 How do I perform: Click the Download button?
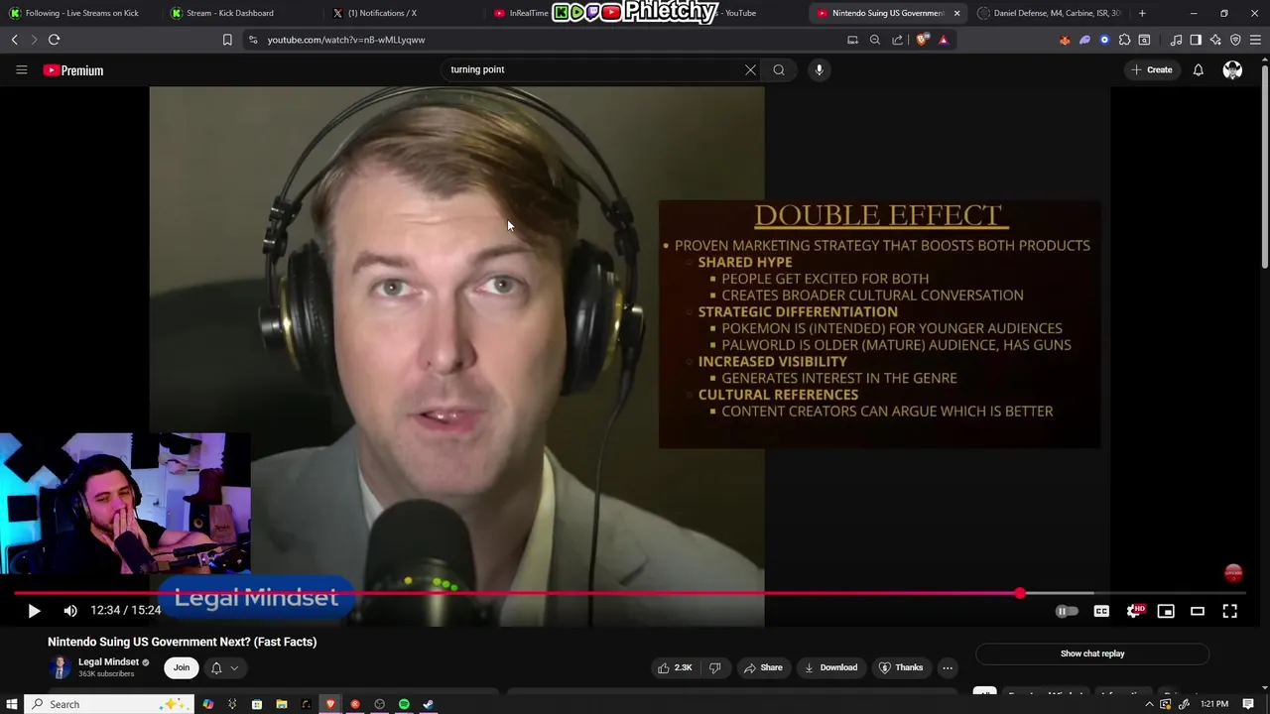pyautogui.click(x=831, y=667)
